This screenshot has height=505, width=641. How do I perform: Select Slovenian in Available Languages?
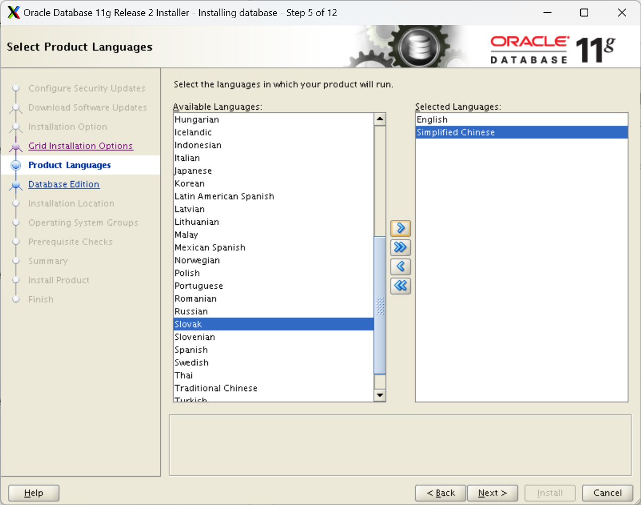(x=273, y=337)
